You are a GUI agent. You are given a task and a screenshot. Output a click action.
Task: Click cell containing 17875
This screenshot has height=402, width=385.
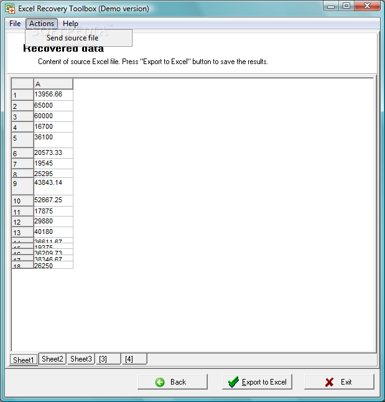point(53,211)
